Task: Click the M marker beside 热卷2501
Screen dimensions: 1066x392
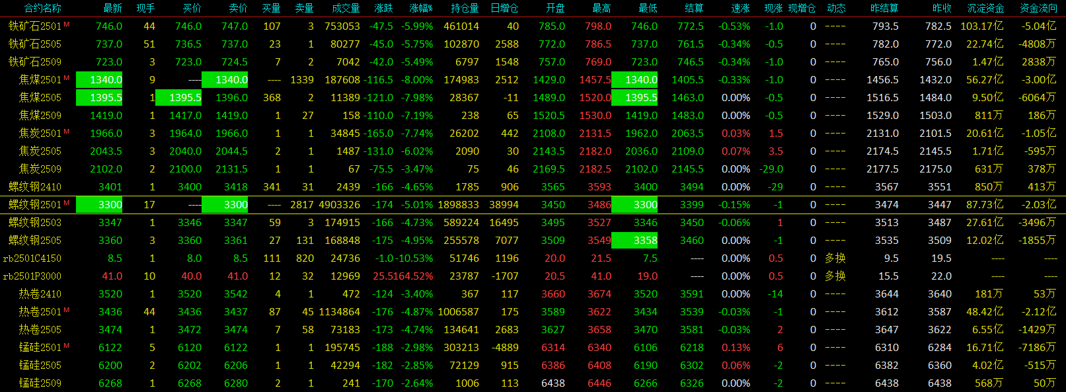Action: [67, 309]
